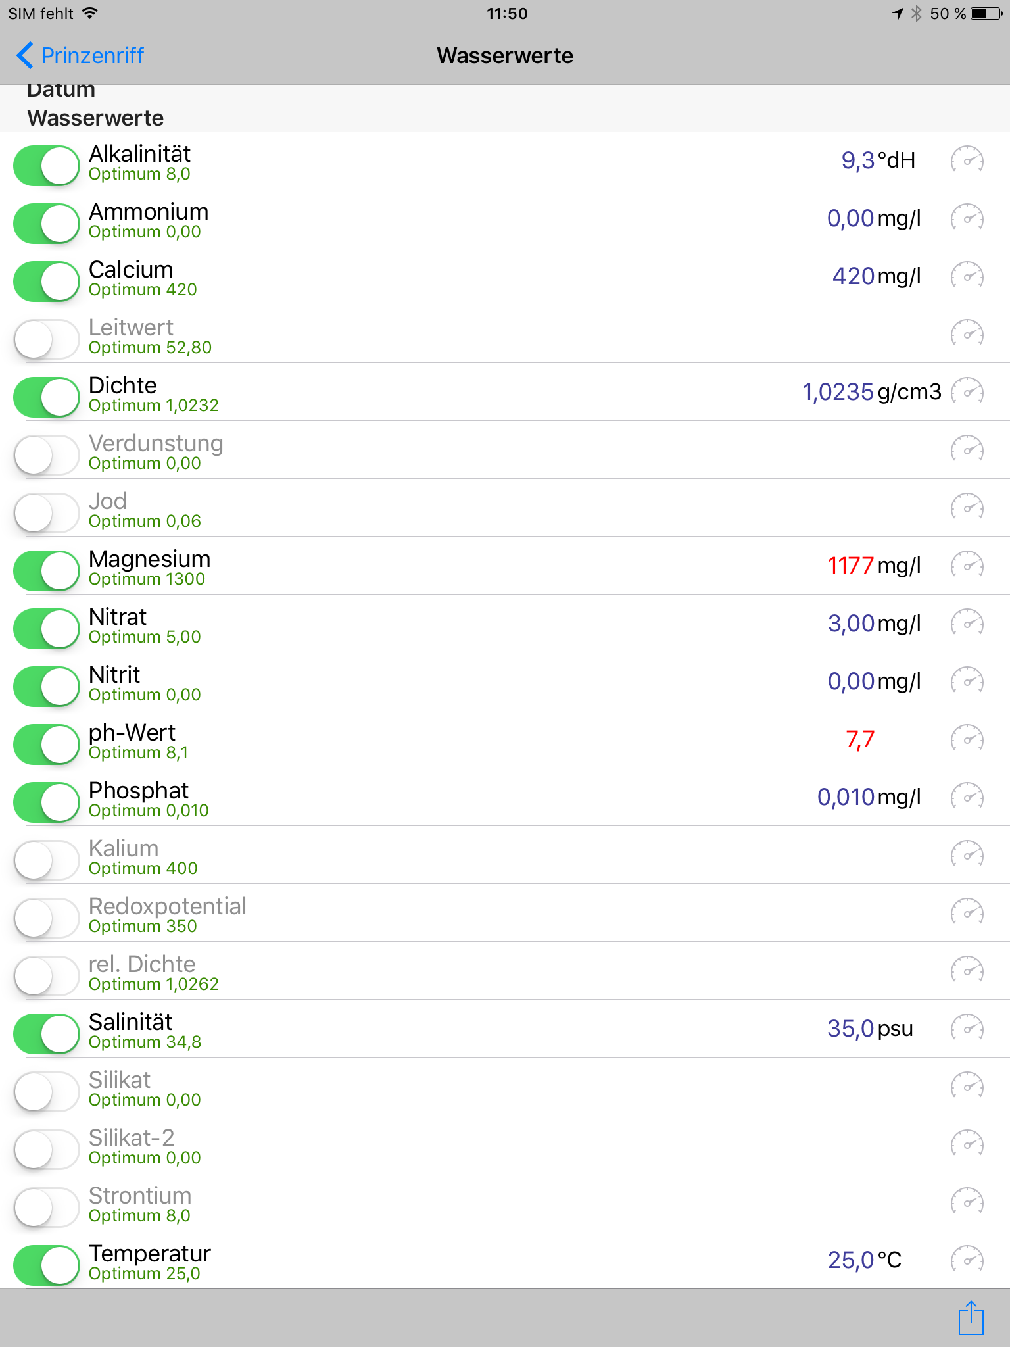Open the gauge icon next to Calcium
1010x1347 pixels.
967,276
